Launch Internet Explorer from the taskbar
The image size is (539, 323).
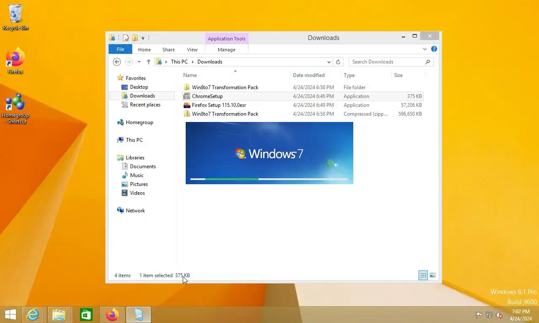[x=33, y=315]
